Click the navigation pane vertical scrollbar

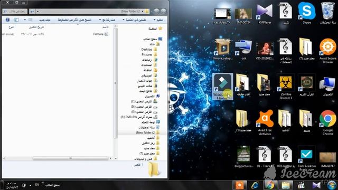(116, 83)
